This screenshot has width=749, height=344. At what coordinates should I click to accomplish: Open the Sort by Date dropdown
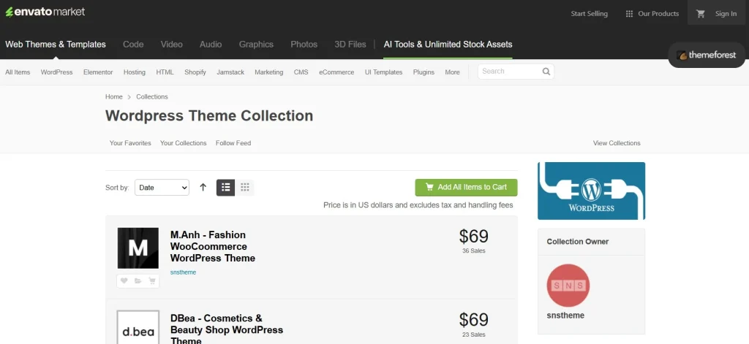[162, 188]
